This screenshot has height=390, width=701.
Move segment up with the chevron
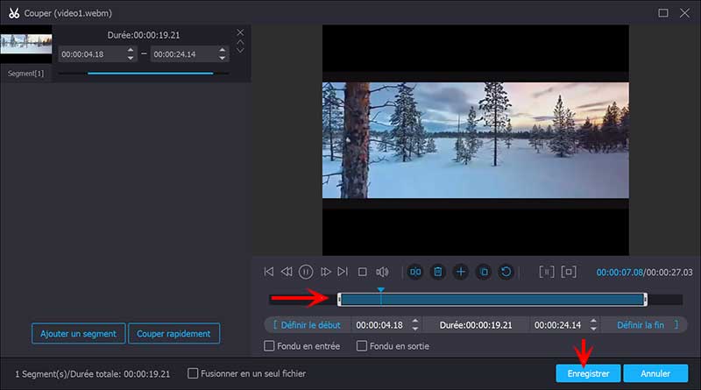[241, 41]
